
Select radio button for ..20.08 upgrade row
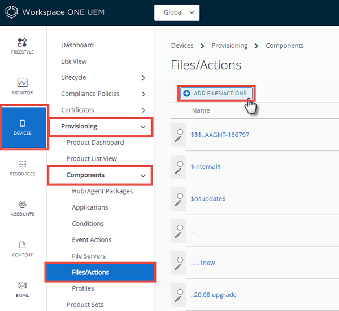click(180, 292)
